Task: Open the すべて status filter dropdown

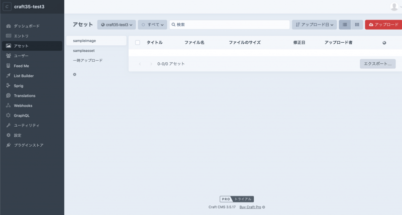Action: [153, 25]
